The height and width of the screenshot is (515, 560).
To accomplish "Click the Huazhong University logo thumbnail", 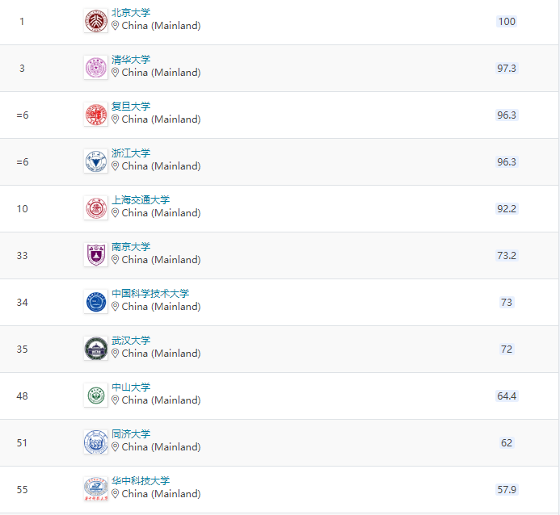I will (95, 489).
